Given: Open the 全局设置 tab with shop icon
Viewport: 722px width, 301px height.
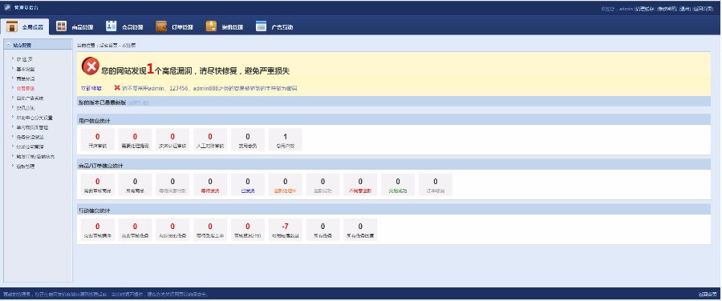Looking at the screenshot, I should [26, 26].
